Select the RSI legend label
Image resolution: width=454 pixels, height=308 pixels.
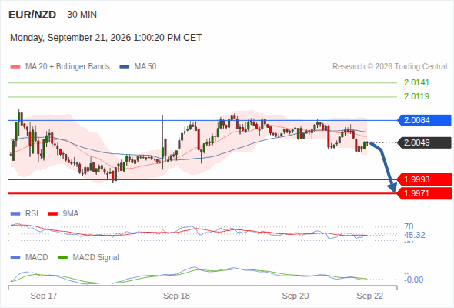32,214
